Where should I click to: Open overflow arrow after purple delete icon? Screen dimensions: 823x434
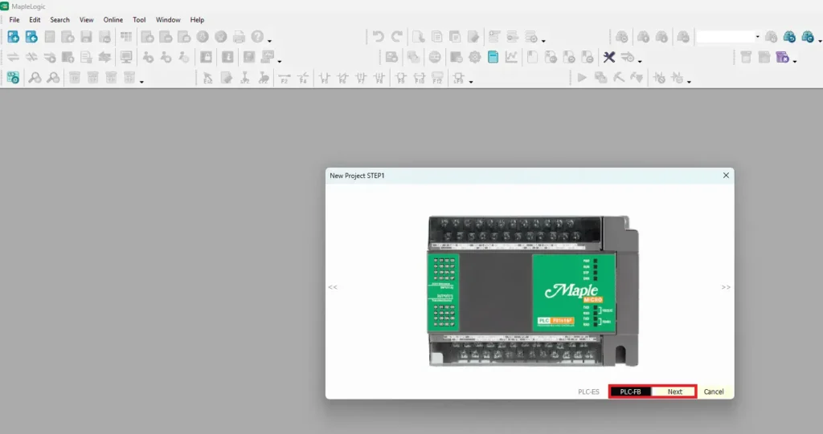[795, 61]
